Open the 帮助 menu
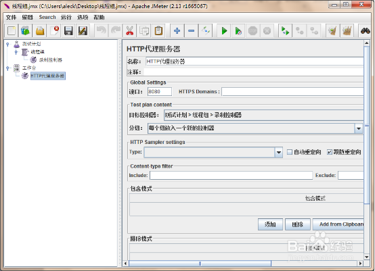 (99, 17)
